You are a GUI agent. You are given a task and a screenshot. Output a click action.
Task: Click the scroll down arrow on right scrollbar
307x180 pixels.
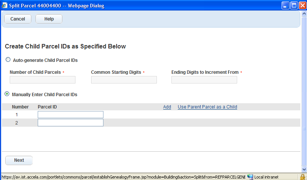304,170
